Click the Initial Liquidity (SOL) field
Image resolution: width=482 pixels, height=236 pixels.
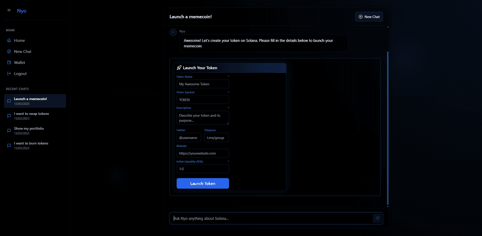pyautogui.click(x=203, y=169)
